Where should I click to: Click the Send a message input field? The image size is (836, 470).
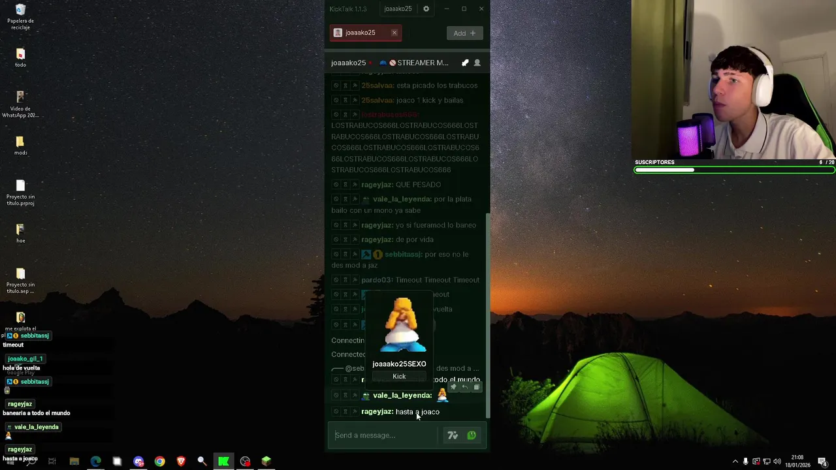[385, 435]
